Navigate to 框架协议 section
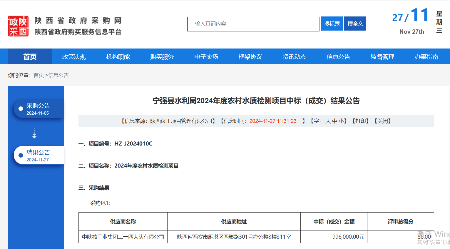This screenshot has height=249, width=450. [250, 57]
